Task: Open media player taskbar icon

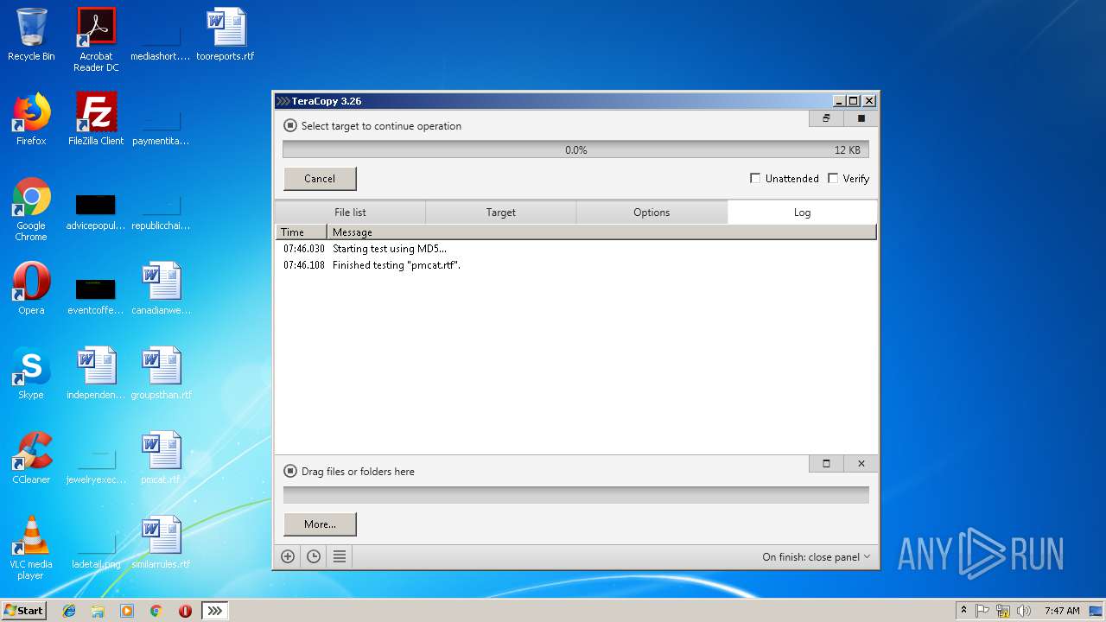Action: tap(127, 611)
